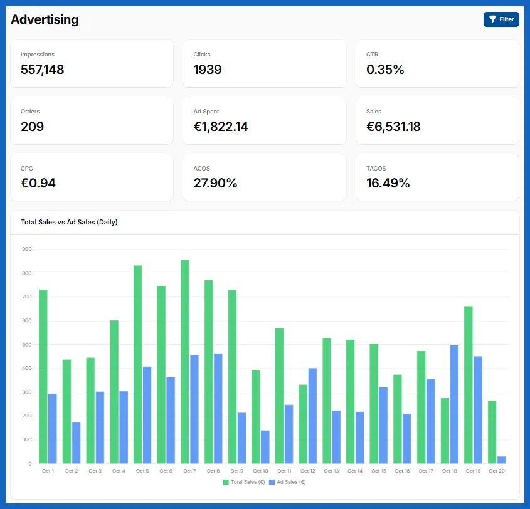Open the TACOS 16.49% card
Screen dimensions: 530x509
coord(437,177)
